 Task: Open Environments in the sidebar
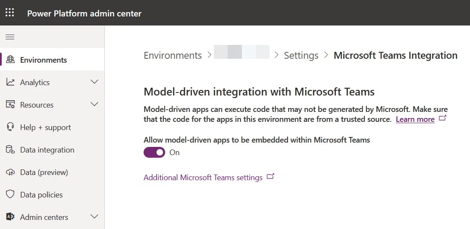tap(52, 60)
